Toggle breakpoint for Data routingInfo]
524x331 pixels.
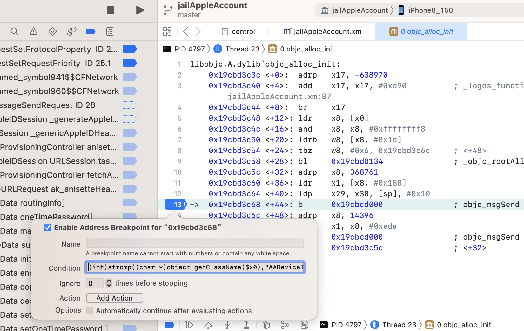[x=130, y=203]
